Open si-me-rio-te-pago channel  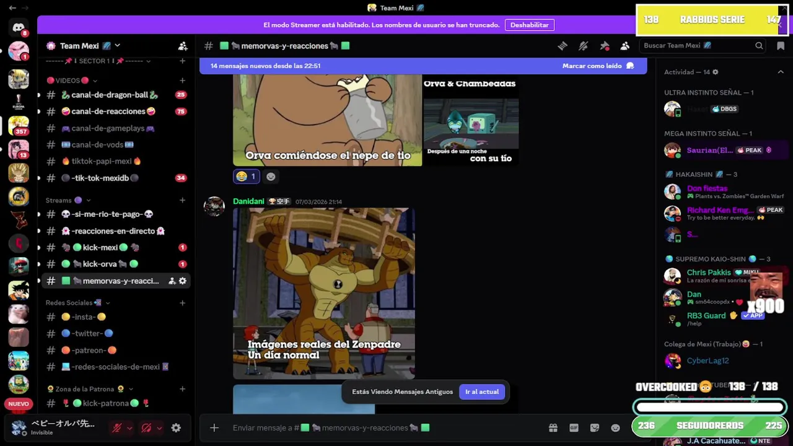coord(115,214)
